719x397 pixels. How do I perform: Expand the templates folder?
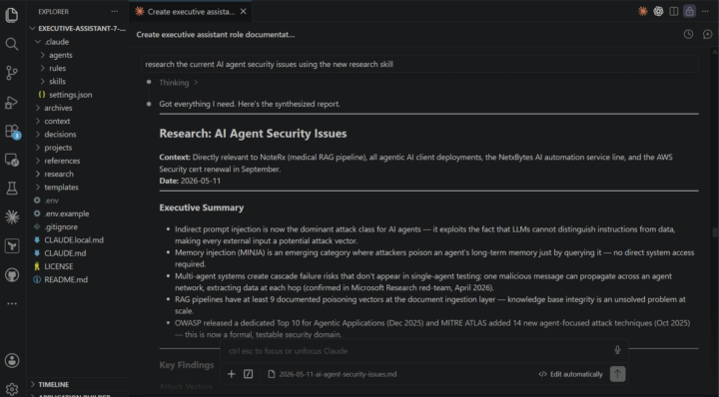tap(77, 188)
